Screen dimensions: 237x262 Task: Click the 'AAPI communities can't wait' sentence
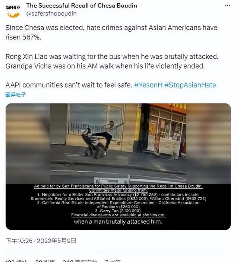(x=69, y=85)
